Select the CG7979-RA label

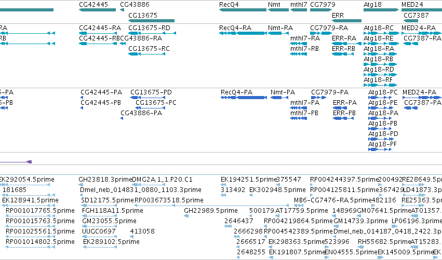329,28
